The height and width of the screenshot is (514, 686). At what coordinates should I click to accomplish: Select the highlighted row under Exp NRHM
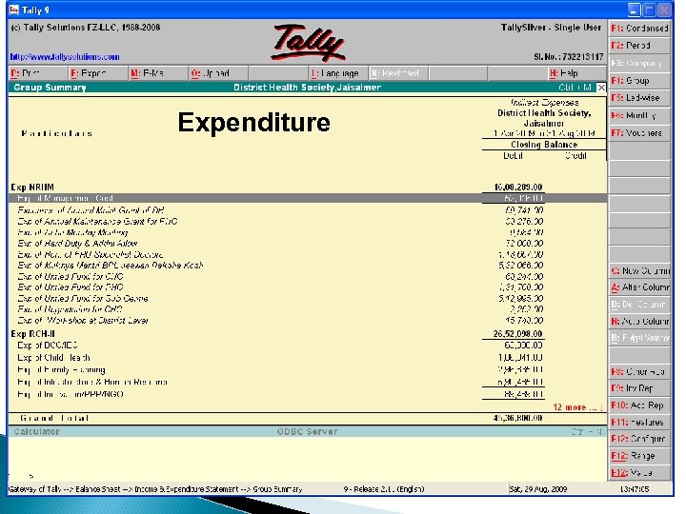click(307, 198)
